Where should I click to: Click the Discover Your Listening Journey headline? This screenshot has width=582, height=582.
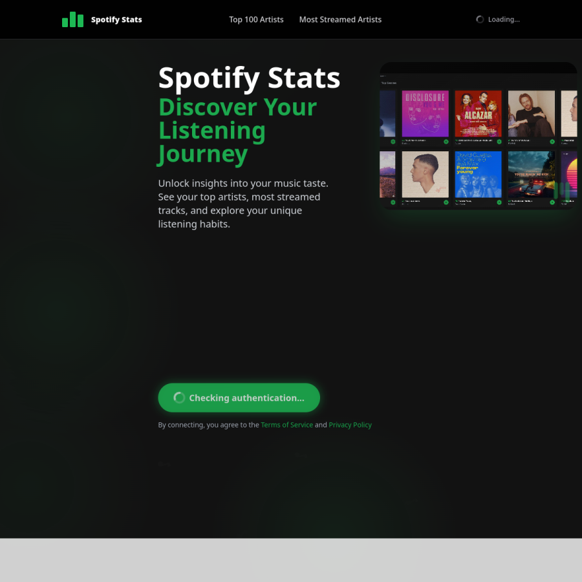[x=237, y=131]
